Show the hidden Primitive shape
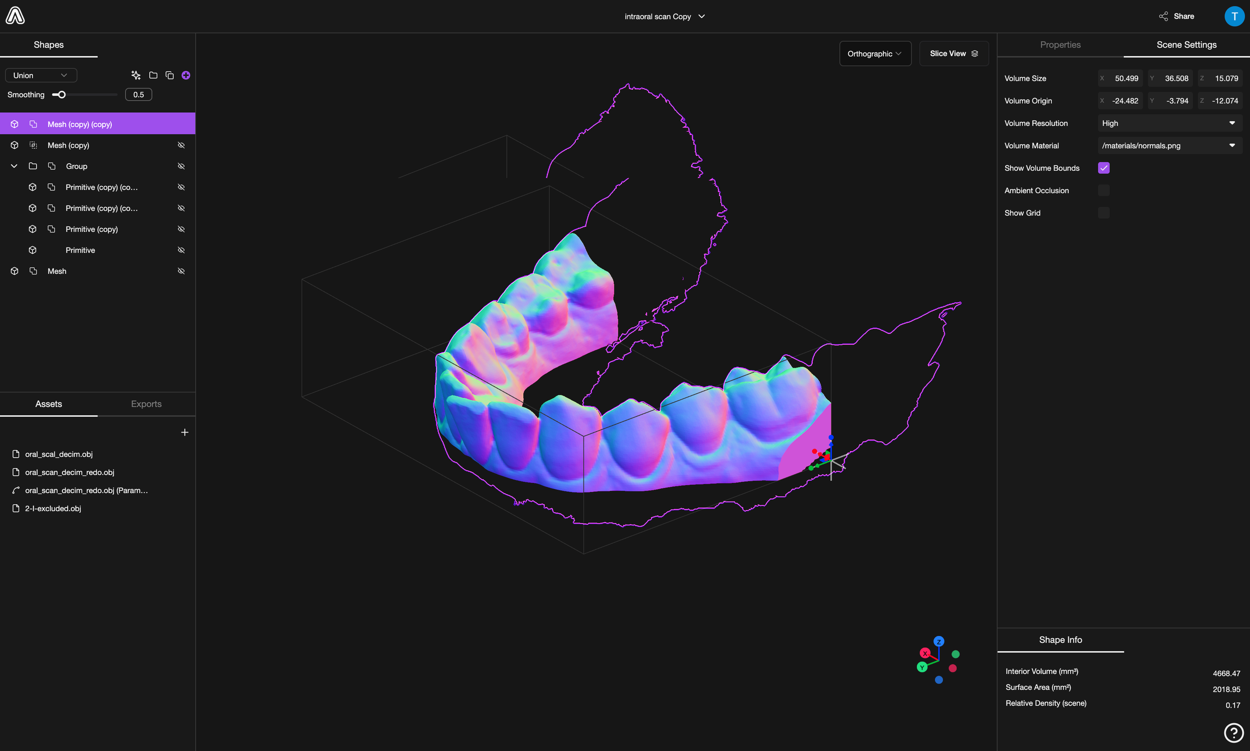Image resolution: width=1250 pixels, height=751 pixels. point(181,249)
